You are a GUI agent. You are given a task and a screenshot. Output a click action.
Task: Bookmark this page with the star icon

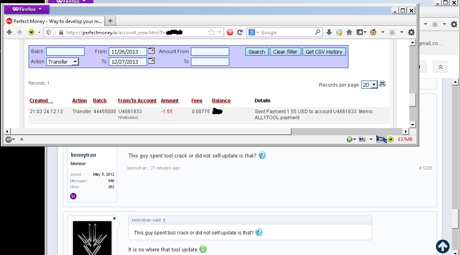coord(211,32)
